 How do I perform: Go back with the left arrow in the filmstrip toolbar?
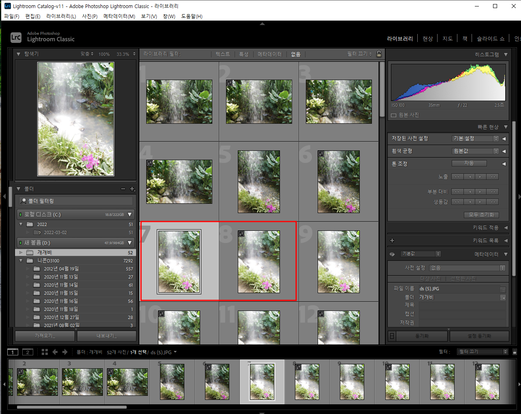point(55,352)
